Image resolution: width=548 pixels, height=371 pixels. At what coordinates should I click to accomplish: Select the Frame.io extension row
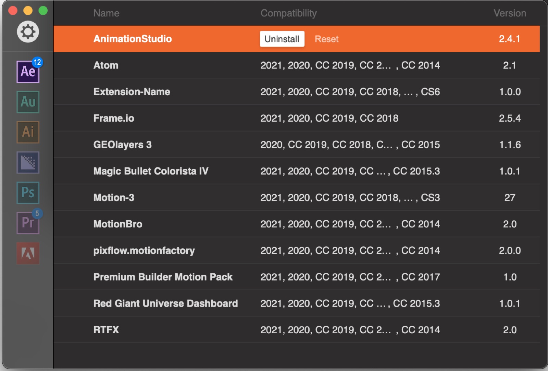[297, 118]
